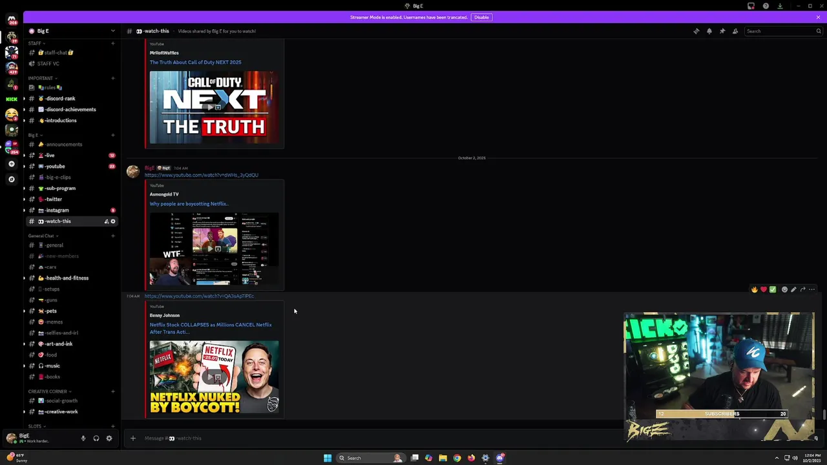Join the STAFF VC voice channel
827x465 pixels.
click(x=71, y=64)
